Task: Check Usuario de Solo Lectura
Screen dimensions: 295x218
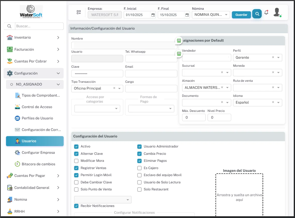Action: pos(139,182)
